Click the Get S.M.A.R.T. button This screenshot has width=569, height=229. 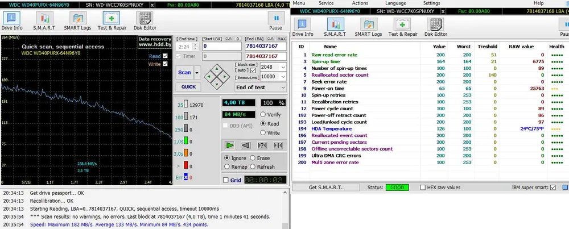tap(325, 188)
